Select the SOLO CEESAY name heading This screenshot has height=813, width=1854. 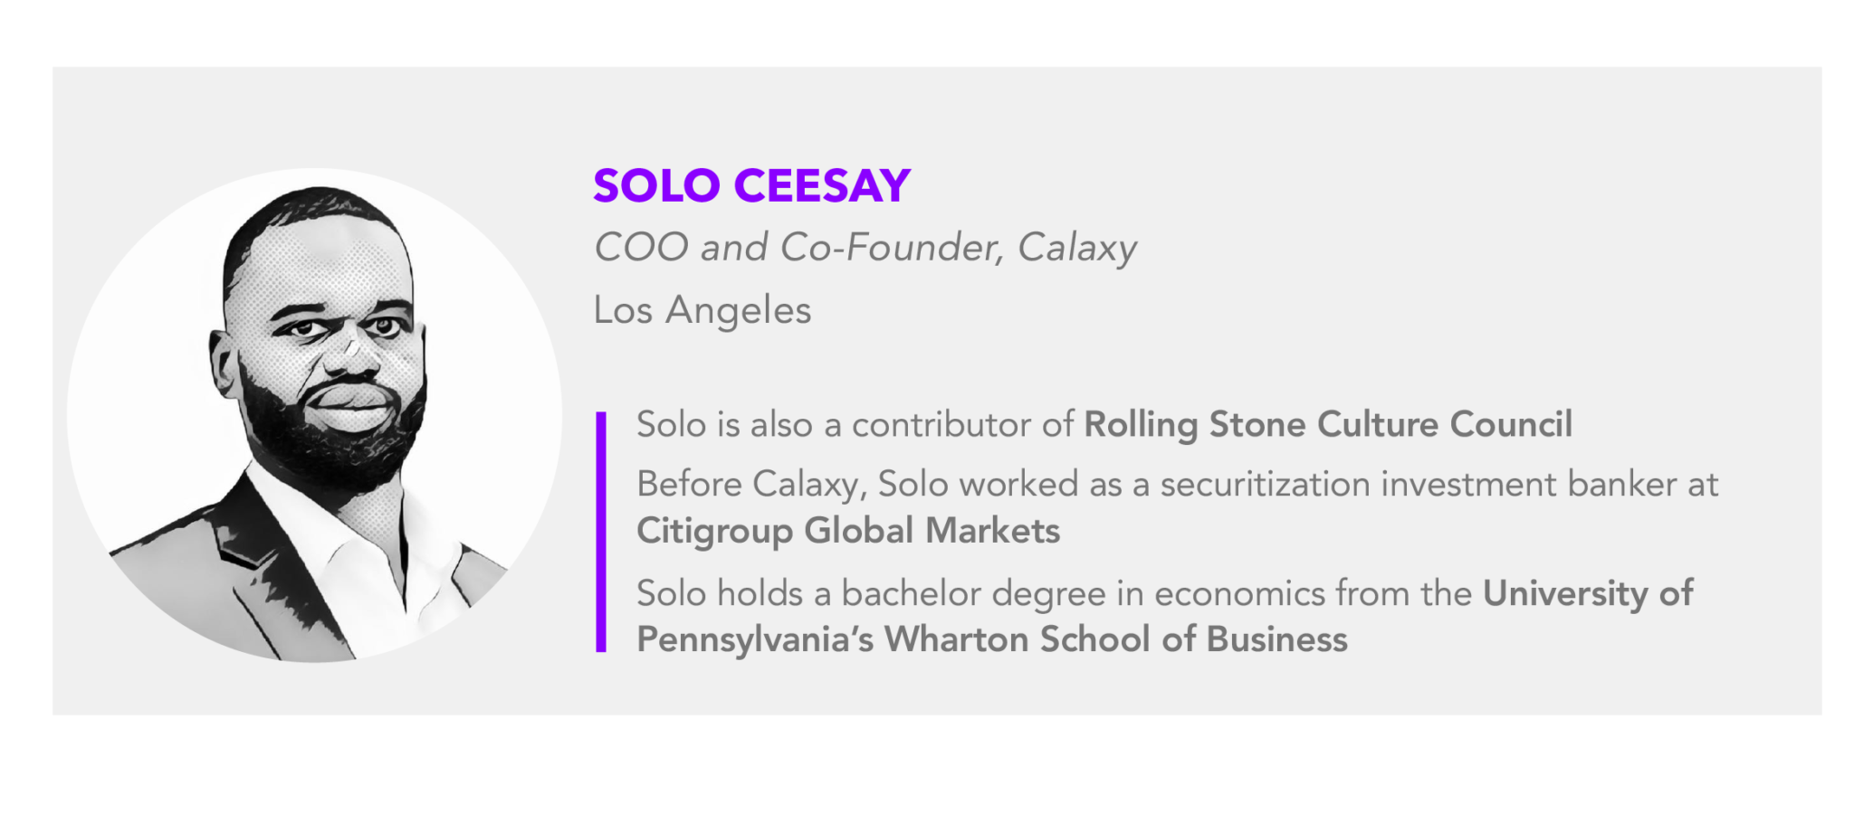(x=751, y=186)
